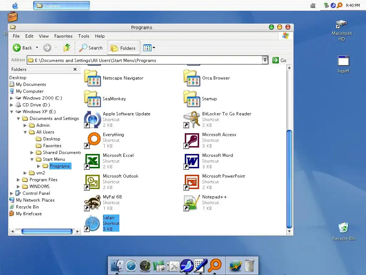This screenshot has width=366, height=275.
Task: Click the vertical scrollbar thumb
Action: 289,179
